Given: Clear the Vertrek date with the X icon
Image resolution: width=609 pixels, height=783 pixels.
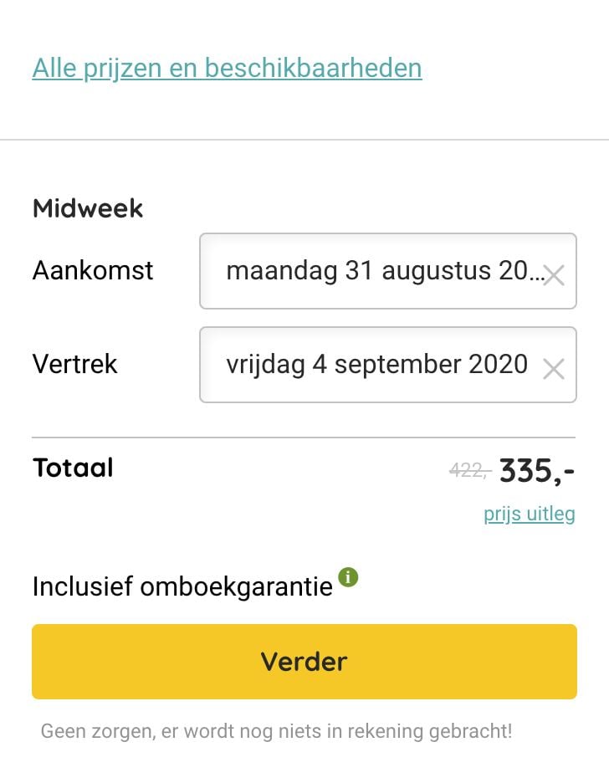Looking at the screenshot, I should pyautogui.click(x=554, y=370).
